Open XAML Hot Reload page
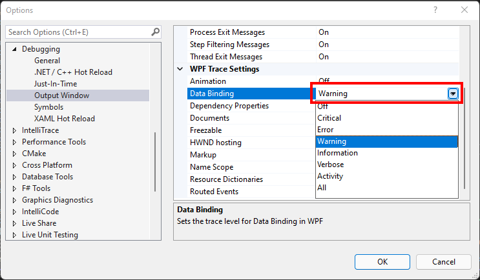 click(65, 119)
